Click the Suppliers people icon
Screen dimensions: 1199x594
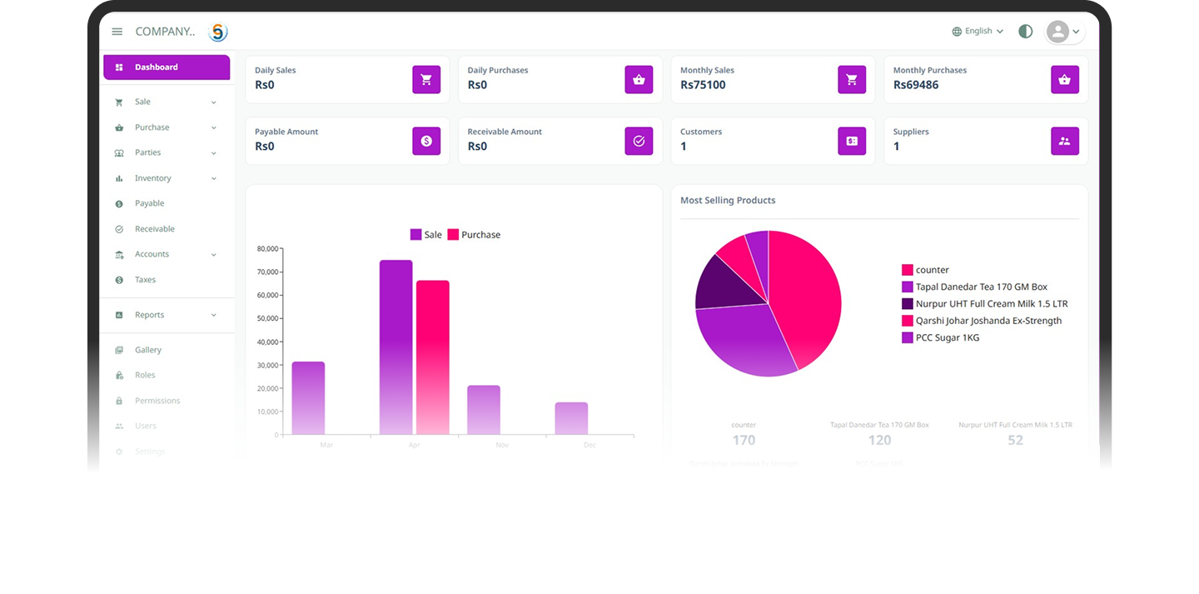coord(1065,141)
